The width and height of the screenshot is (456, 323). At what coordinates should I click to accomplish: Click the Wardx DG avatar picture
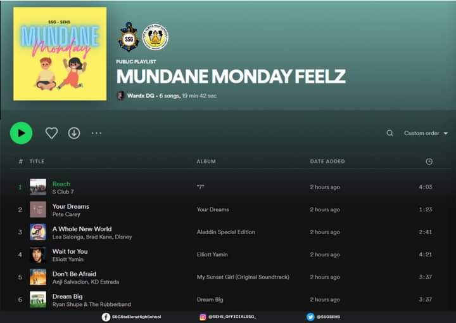coord(121,96)
